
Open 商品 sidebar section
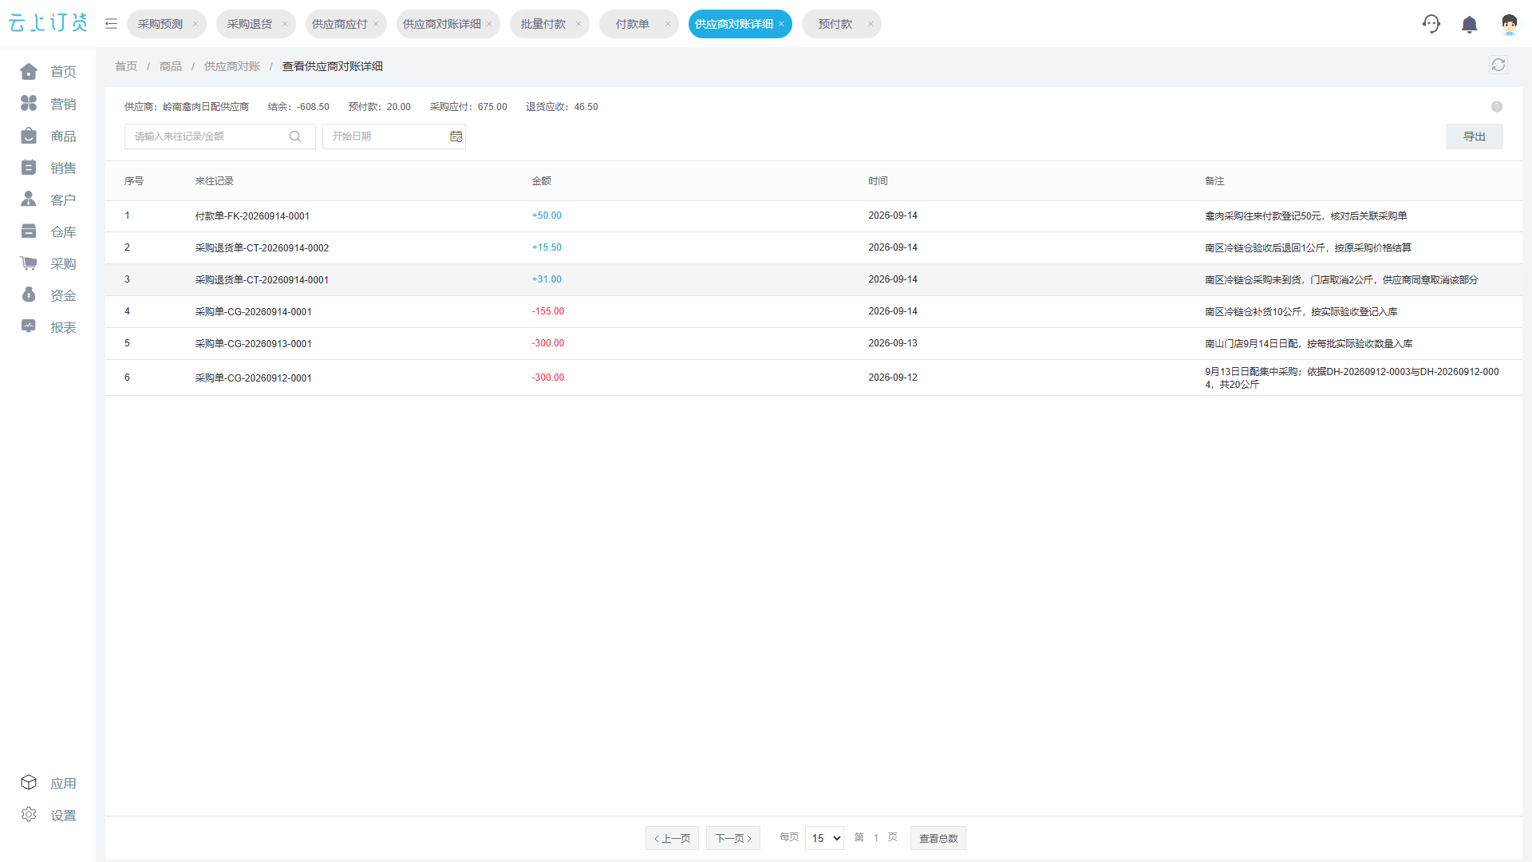48,136
